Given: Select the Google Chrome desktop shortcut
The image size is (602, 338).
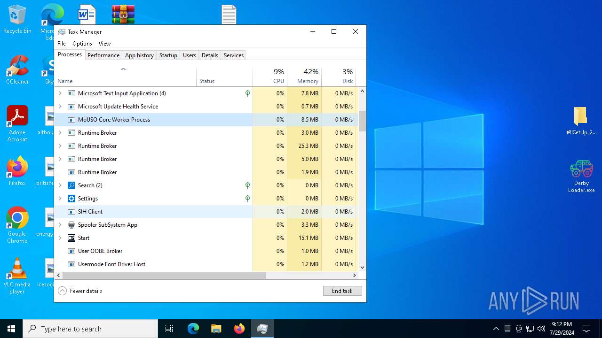Looking at the screenshot, I should [x=17, y=225].
